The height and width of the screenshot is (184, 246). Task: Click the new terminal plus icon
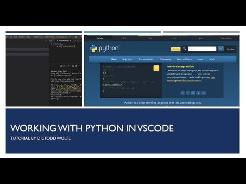coord(68,66)
